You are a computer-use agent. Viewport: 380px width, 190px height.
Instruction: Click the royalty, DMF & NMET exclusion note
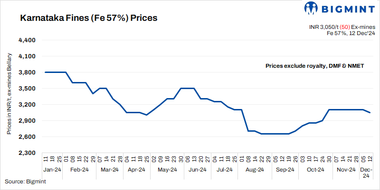tap(314, 66)
